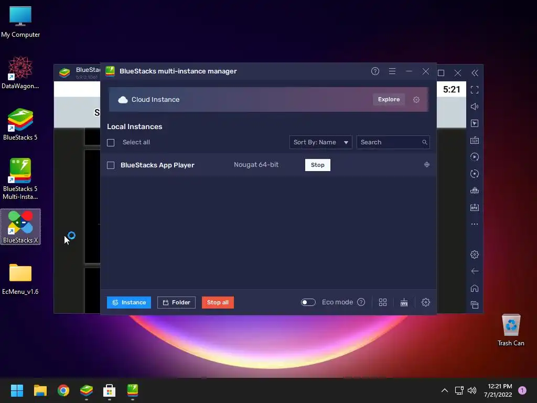Click the Search instances field
The image size is (537, 403).
click(393, 142)
